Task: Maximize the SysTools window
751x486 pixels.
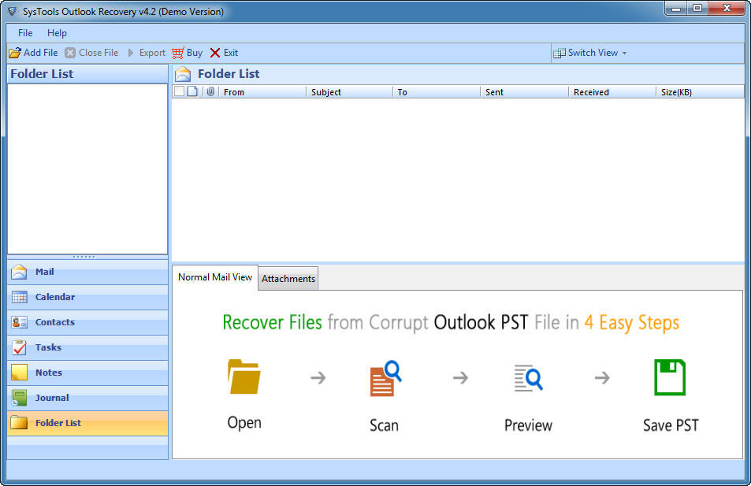Action: click(698, 8)
